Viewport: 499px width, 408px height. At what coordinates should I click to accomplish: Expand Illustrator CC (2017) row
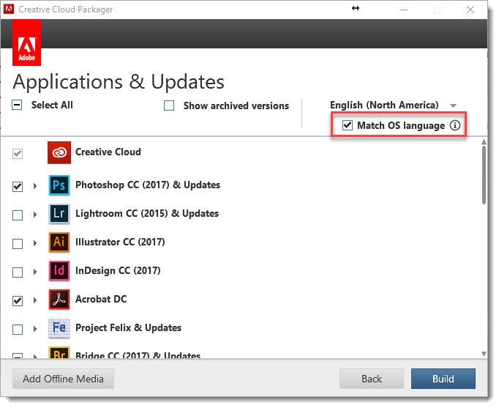[35, 243]
